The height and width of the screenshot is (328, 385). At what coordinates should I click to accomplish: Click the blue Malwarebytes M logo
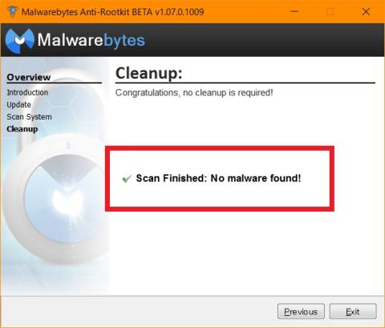(20, 41)
